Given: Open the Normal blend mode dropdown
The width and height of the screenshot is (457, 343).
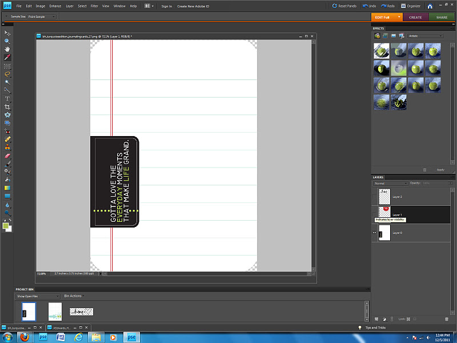Looking at the screenshot, I should tap(390, 184).
